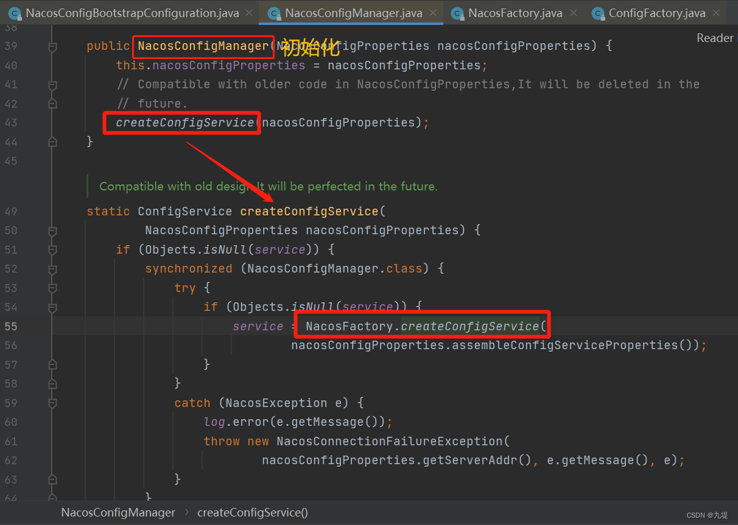
Task: Click the createConfigService call on line 43
Action: click(x=185, y=123)
